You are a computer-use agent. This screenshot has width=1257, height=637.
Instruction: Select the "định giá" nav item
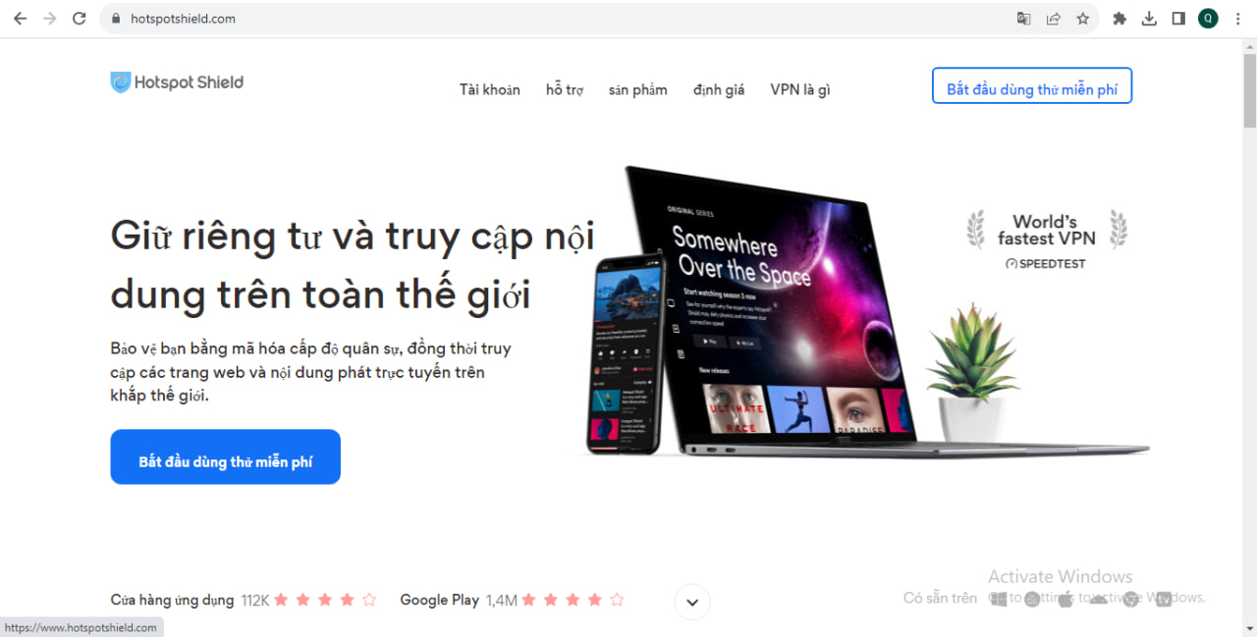point(719,89)
